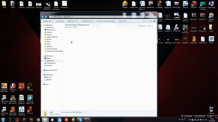The height and width of the screenshot is (122, 218).
Task: Click the taskbar clock
Action: click(x=212, y=120)
